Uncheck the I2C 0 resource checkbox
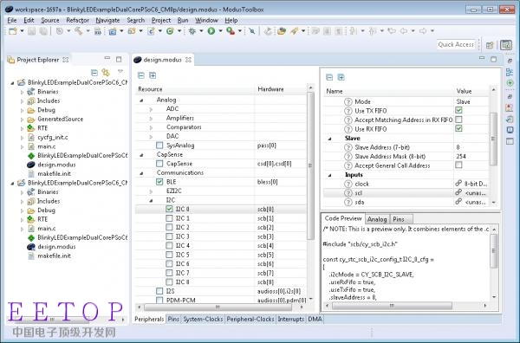This screenshot has height=343, width=520. (169, 209)
